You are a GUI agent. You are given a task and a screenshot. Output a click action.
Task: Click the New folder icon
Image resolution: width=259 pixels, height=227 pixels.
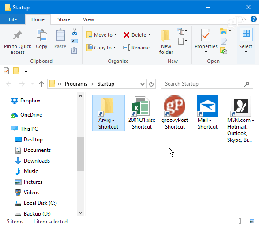tap(165, 35)
